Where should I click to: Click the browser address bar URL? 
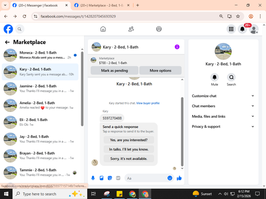tap(78, 16)
